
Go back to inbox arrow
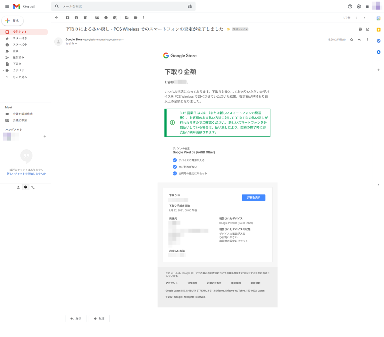pyautogui.click(x=56, y=18)
